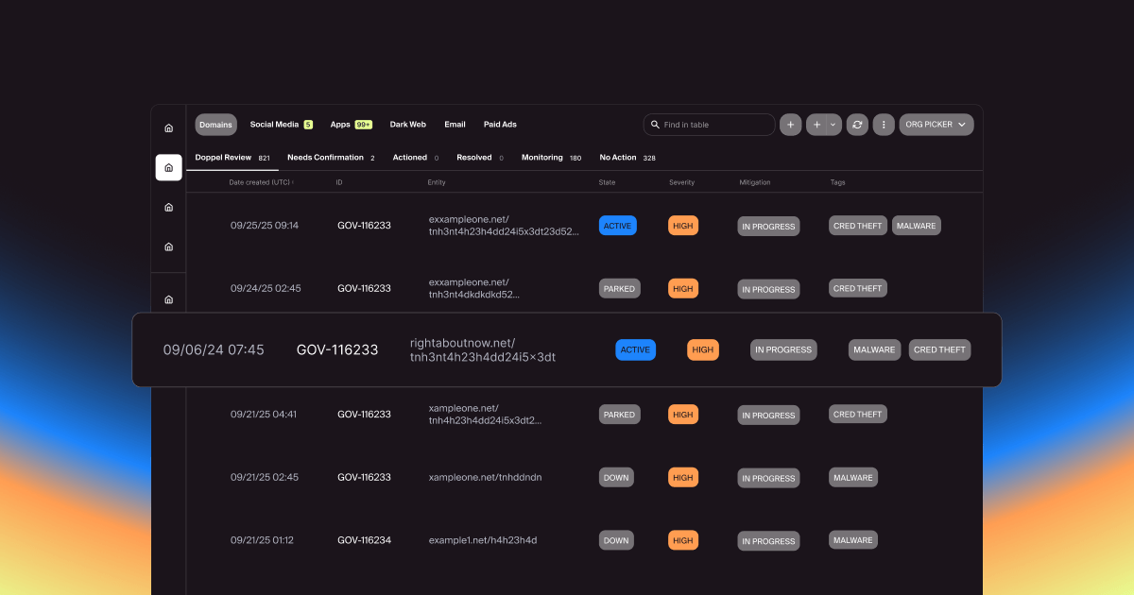Click the Mitigation column header
1134x595 pixels.
tap(755, 182)
